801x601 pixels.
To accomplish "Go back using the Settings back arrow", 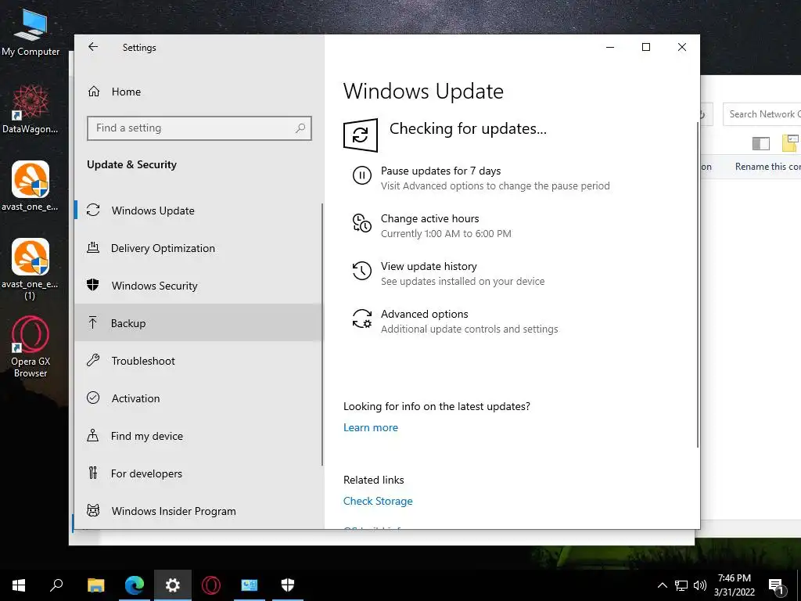I will point(93,47).
